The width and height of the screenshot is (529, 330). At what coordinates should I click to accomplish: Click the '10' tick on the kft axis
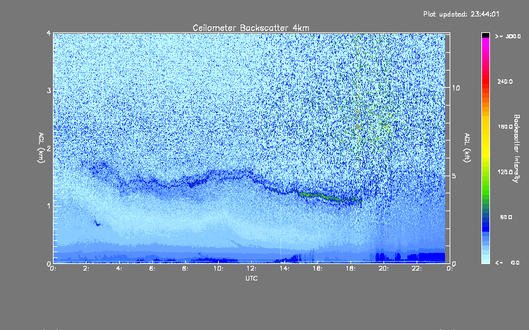tap(456, 88)
